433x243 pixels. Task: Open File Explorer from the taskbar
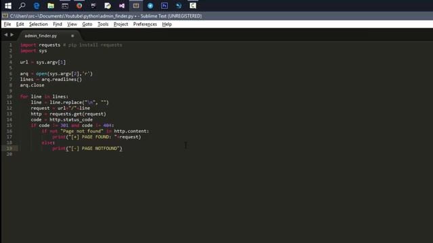click(51, 5)
